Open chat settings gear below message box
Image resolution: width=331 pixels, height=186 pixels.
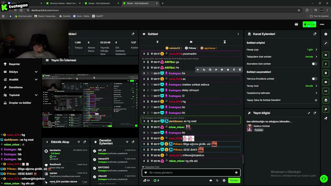[224, 181]
